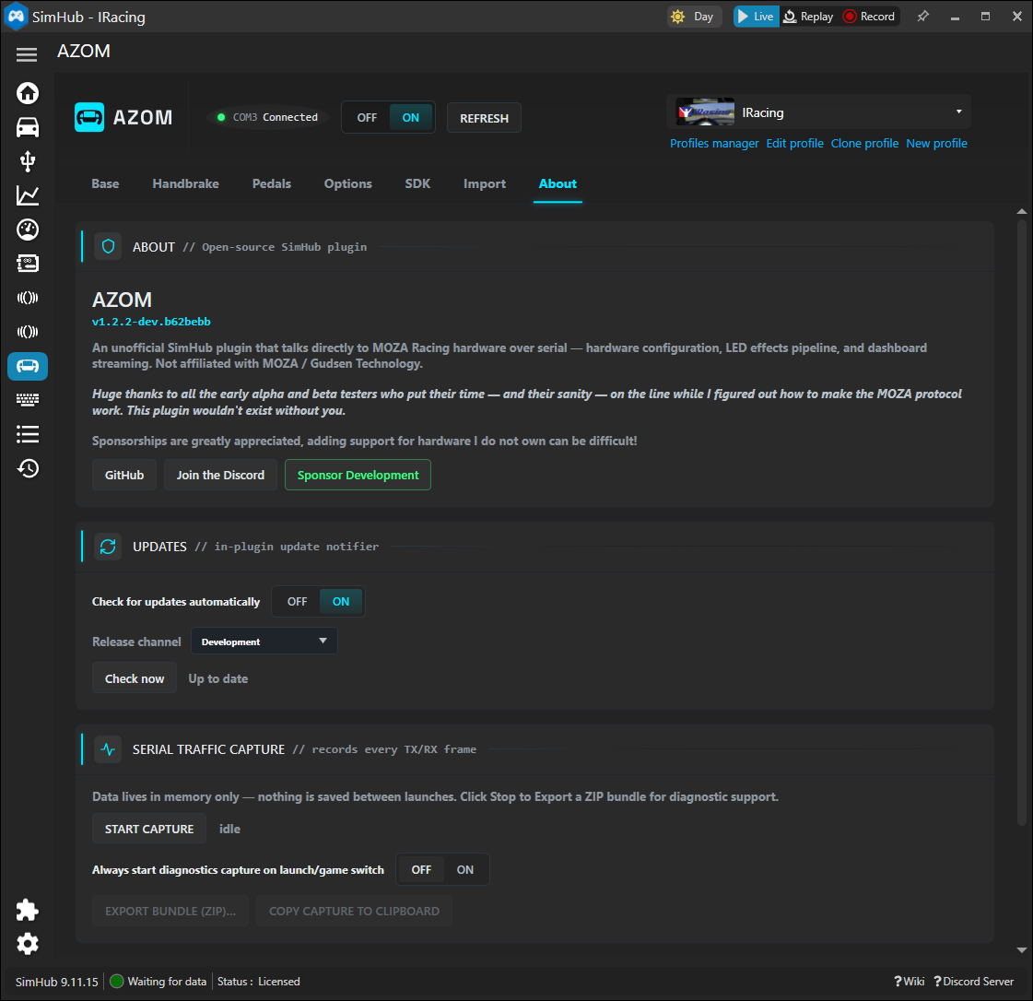Open the history clock sidebar icon
Screen dimensions: 1033x1001
(27, 468)
